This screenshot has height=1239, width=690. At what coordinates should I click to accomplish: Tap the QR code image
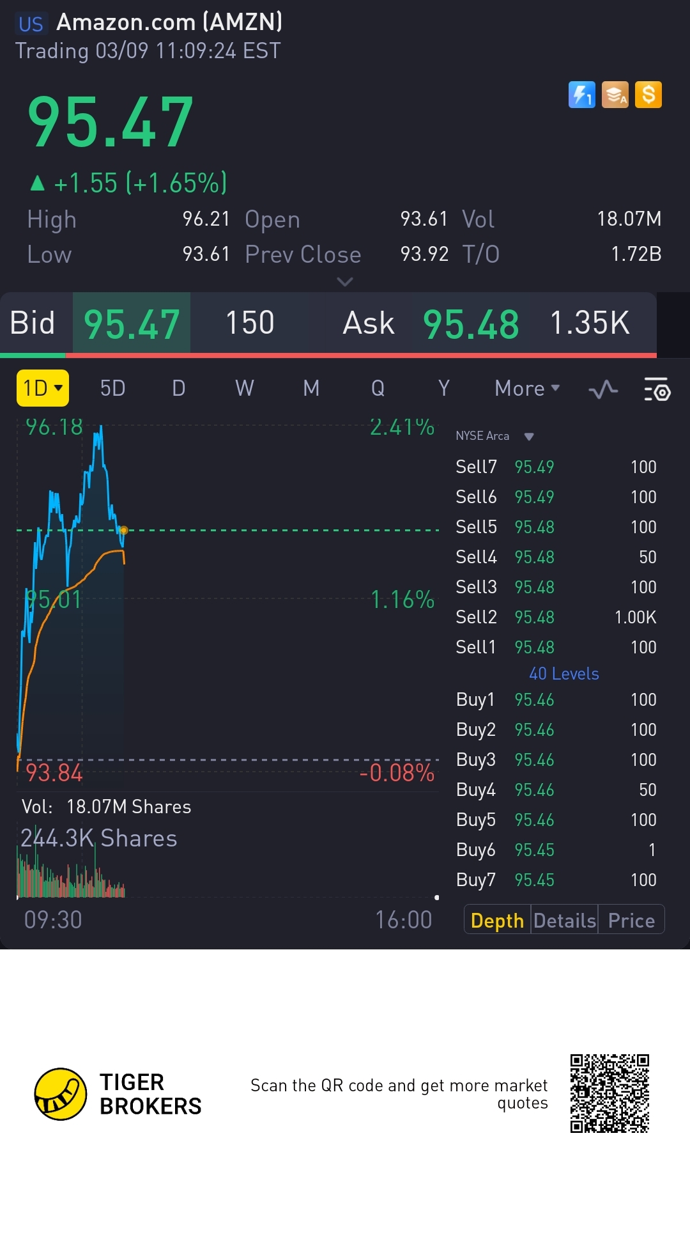(609, 1094)
